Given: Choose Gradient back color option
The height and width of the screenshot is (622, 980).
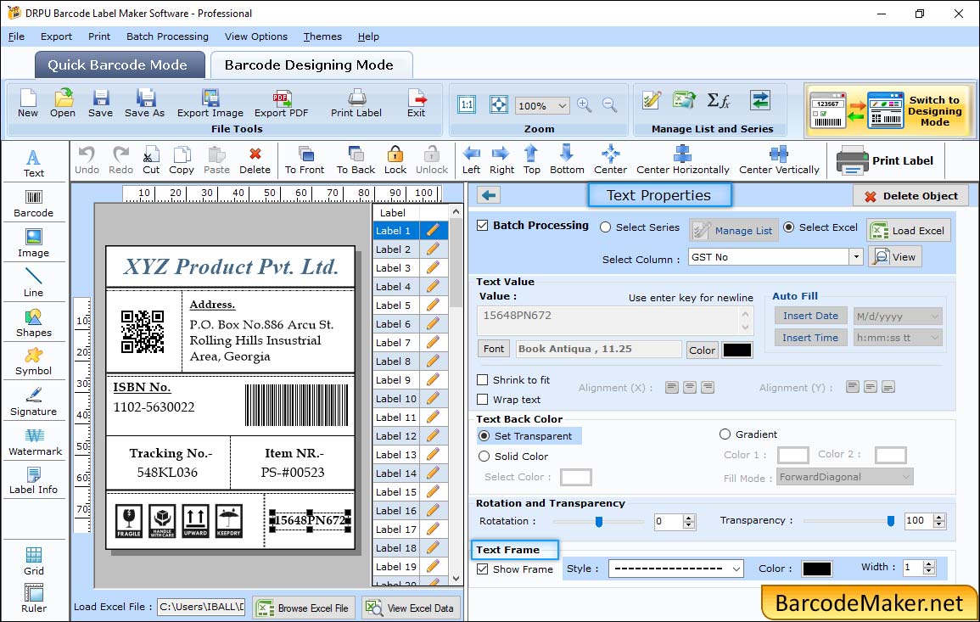Looking at the screenshot, I should click(x=725, y=434).
